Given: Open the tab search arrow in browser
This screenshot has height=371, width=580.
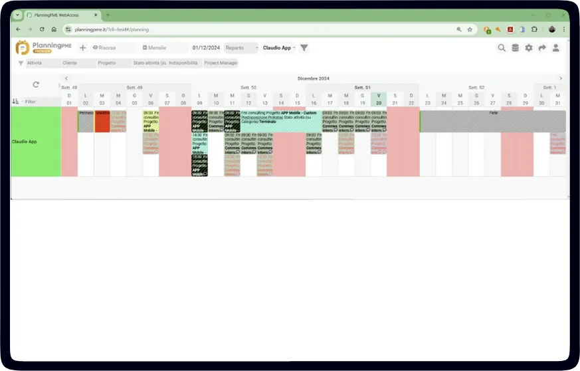Looking at the screenshot, I should tap(17, 15).
